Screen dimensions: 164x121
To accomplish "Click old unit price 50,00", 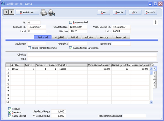I will coord(100,69).
